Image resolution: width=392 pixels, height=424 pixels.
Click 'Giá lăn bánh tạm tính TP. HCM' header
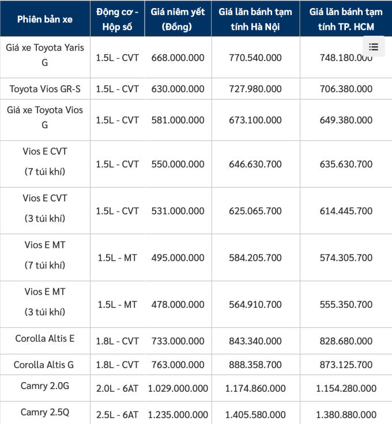coord(345,19)
